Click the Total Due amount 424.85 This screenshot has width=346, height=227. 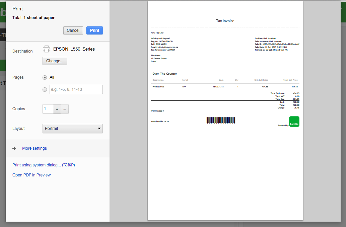click(296, 99)
